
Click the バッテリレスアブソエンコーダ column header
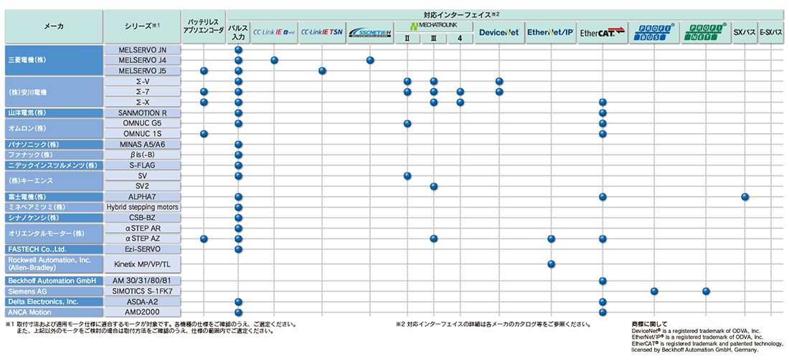[204, 27]
